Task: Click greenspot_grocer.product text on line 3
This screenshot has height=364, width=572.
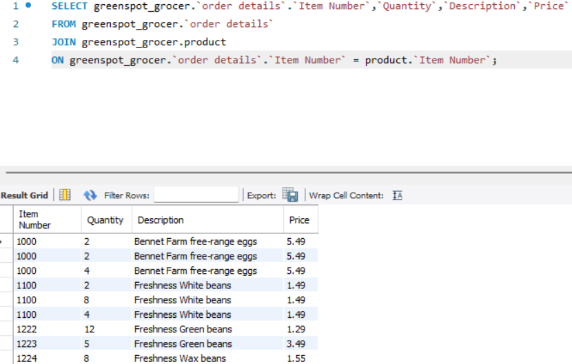Action: tap(154, 42)
